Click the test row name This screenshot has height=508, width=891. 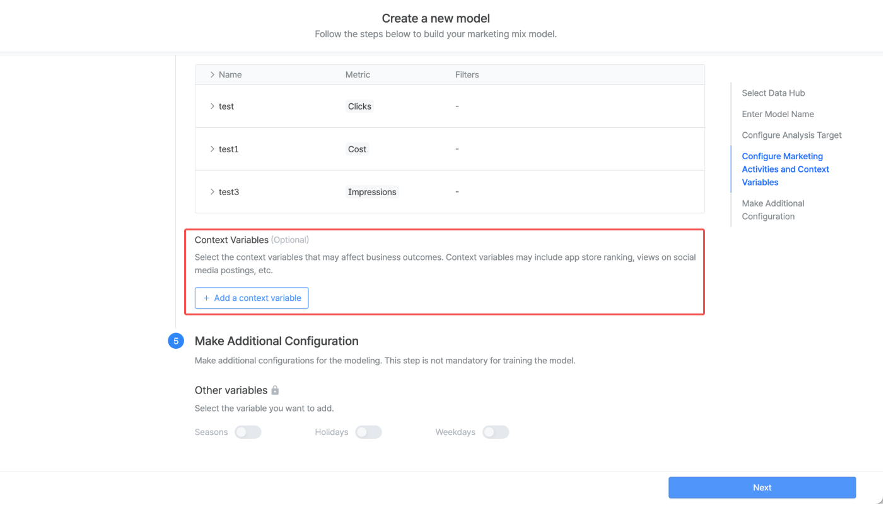226,106
